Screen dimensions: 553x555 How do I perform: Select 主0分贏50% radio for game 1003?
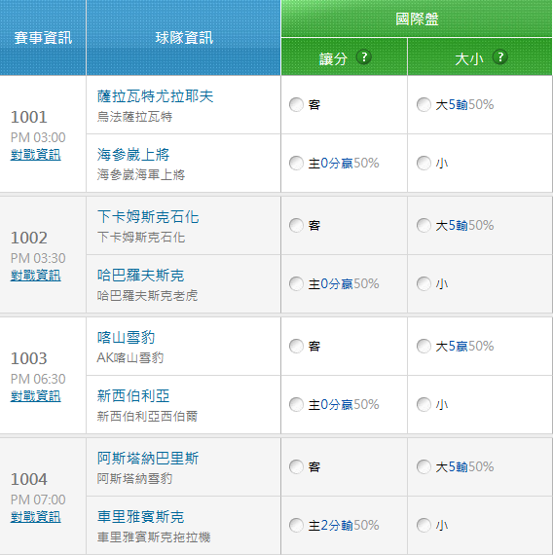coord(296,404)
